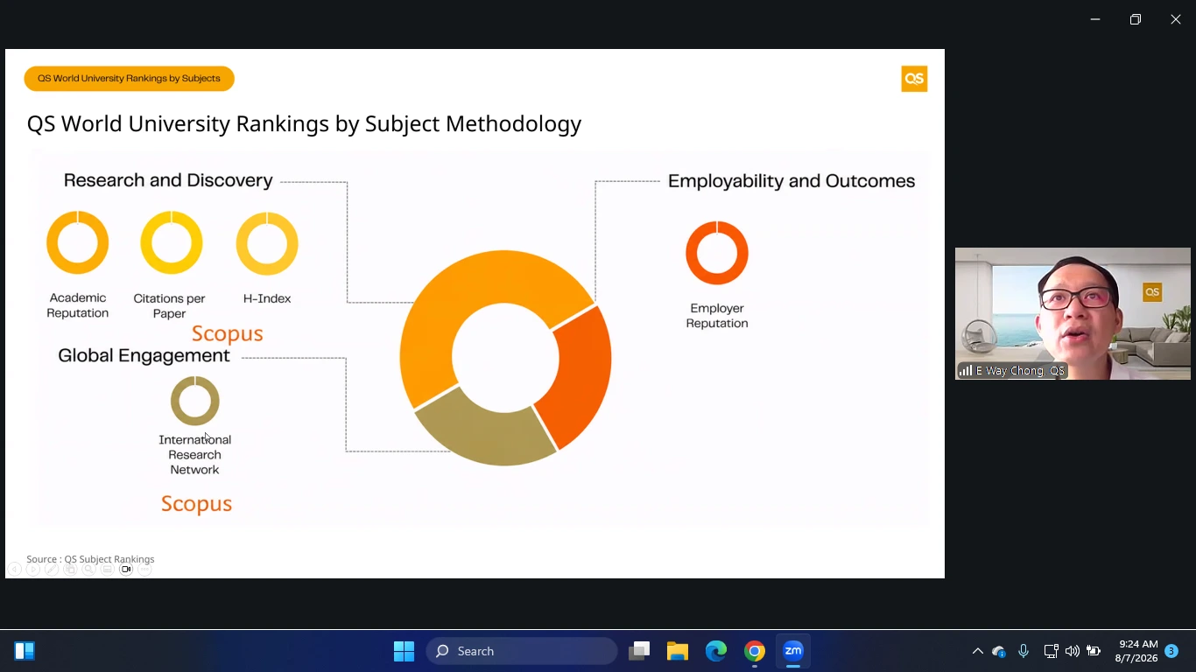Expand the hidden system tray icons chevron

tap(978, 651)
